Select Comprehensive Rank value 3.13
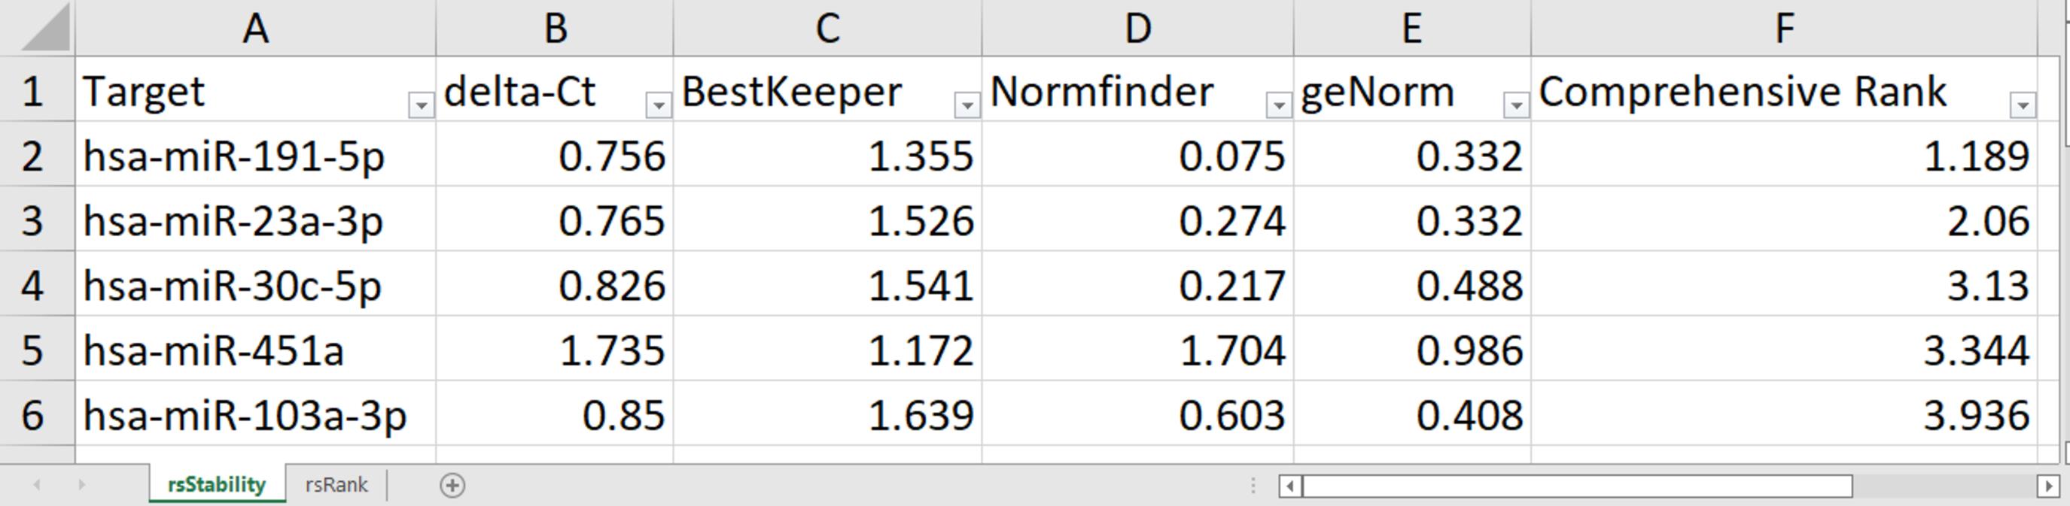 (x=1784, y=283)
